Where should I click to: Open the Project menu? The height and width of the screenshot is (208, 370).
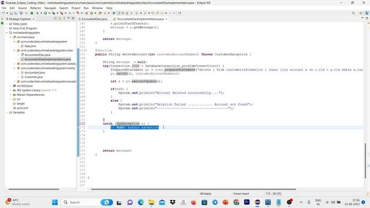point(76,8)
